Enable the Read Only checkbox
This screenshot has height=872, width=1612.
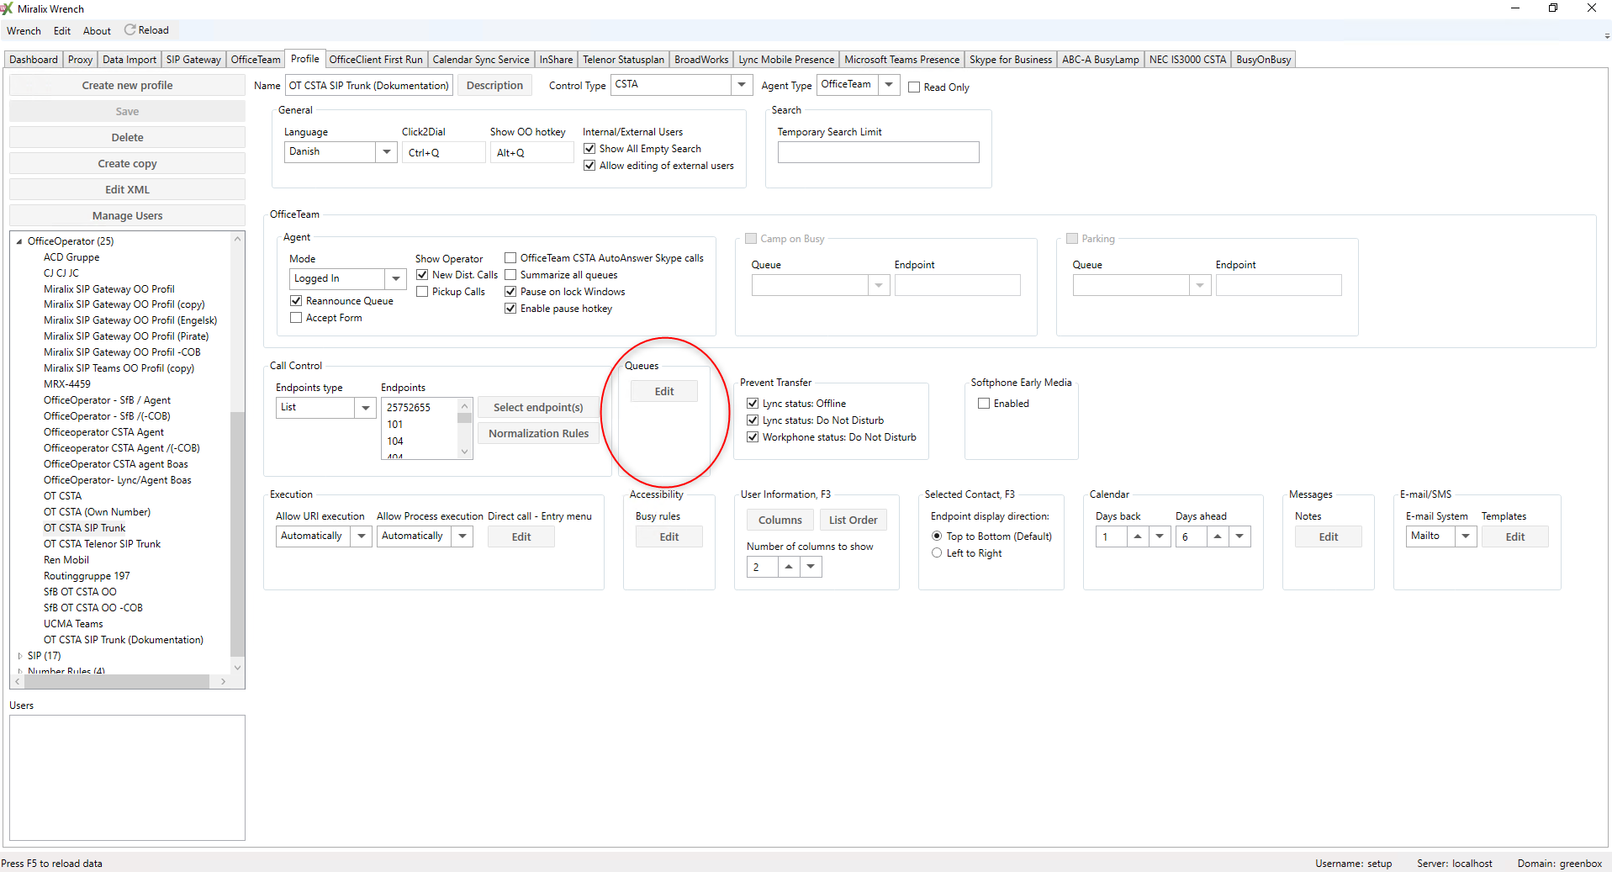point(914,87)
